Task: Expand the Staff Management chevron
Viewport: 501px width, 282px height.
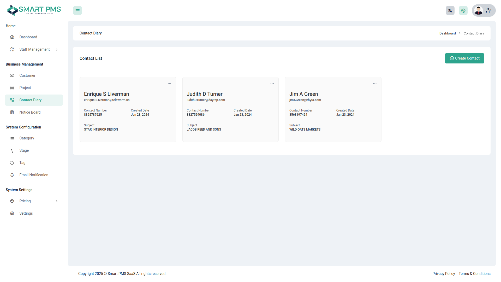Action: point(57,50)
